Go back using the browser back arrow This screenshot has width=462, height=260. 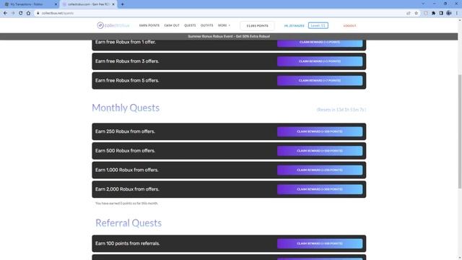(5, 13)
